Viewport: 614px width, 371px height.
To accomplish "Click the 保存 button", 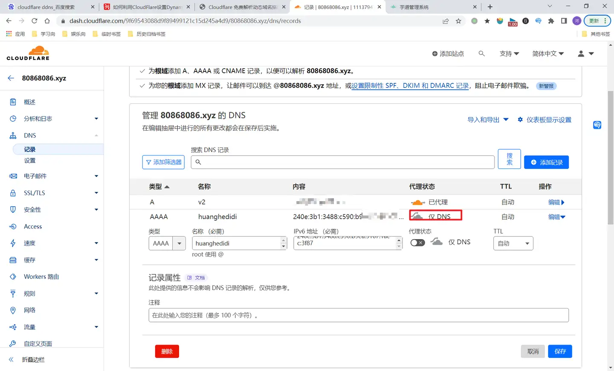I will click(x=560, y=351).
